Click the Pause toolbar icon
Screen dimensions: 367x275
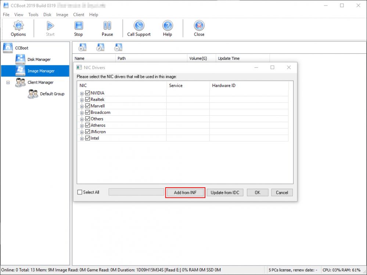[107, 25]
